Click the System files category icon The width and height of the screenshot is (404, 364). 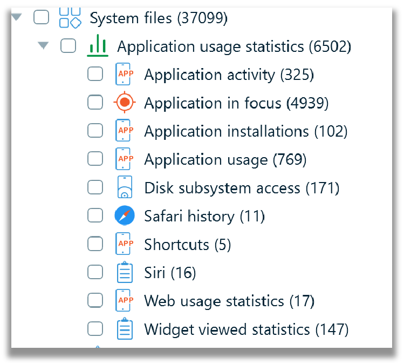(x=70, y=18)
